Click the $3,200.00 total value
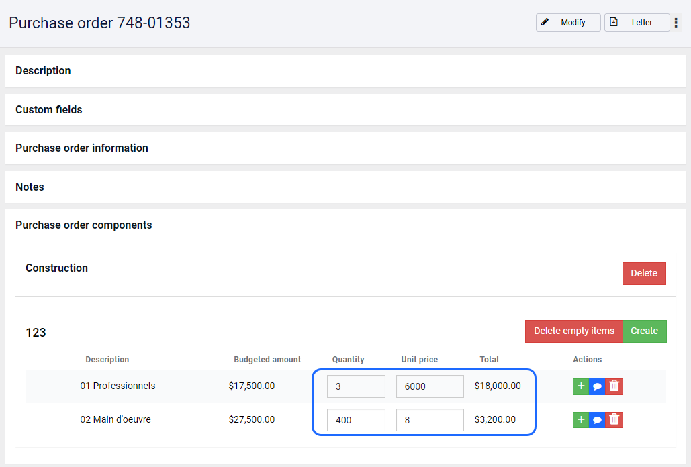 (495, 419)
